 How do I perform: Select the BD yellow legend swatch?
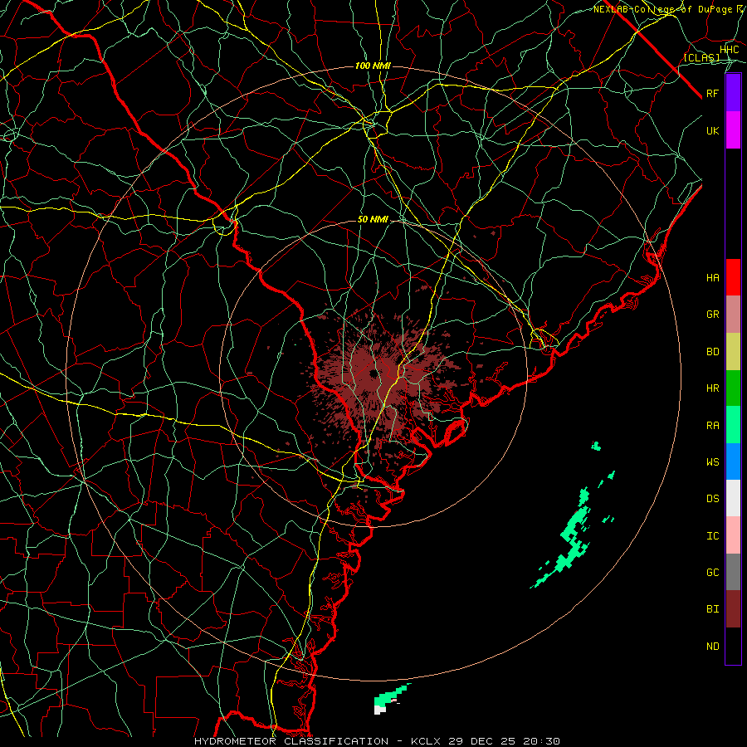[733, 352]
